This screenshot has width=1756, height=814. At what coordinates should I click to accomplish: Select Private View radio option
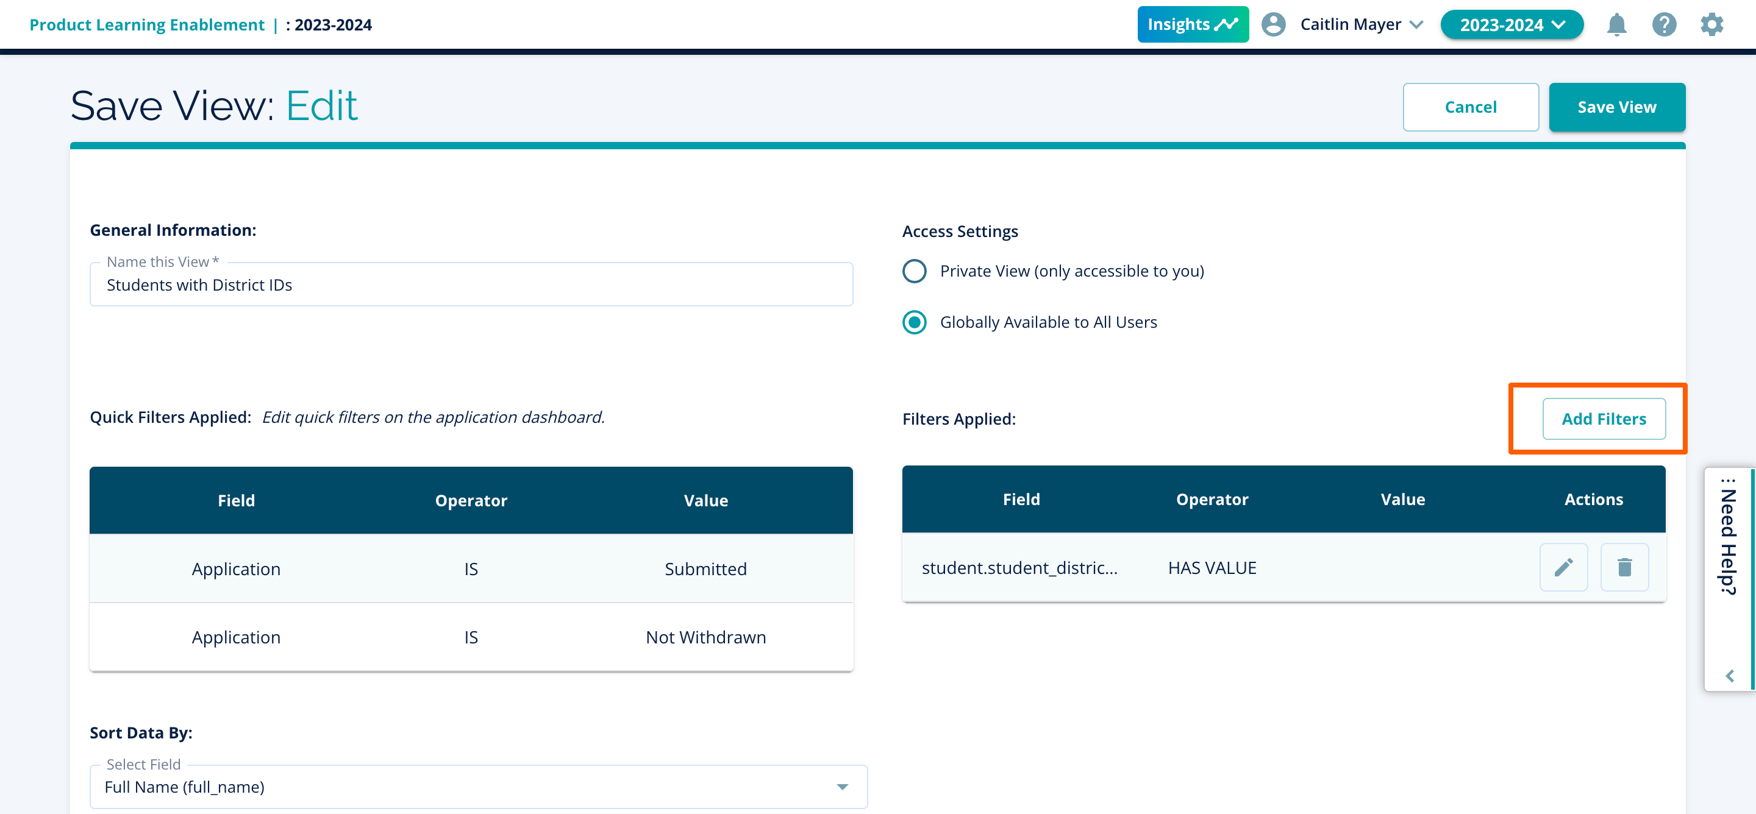point(914,271)
